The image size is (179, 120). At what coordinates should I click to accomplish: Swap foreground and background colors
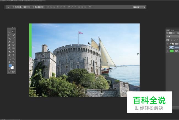tap(13, 65)
